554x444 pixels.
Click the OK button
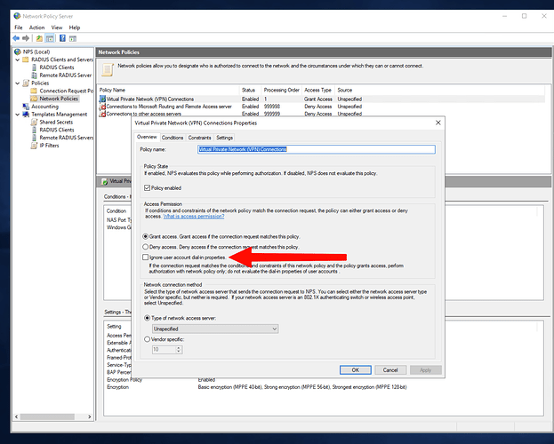pos(356,370)
